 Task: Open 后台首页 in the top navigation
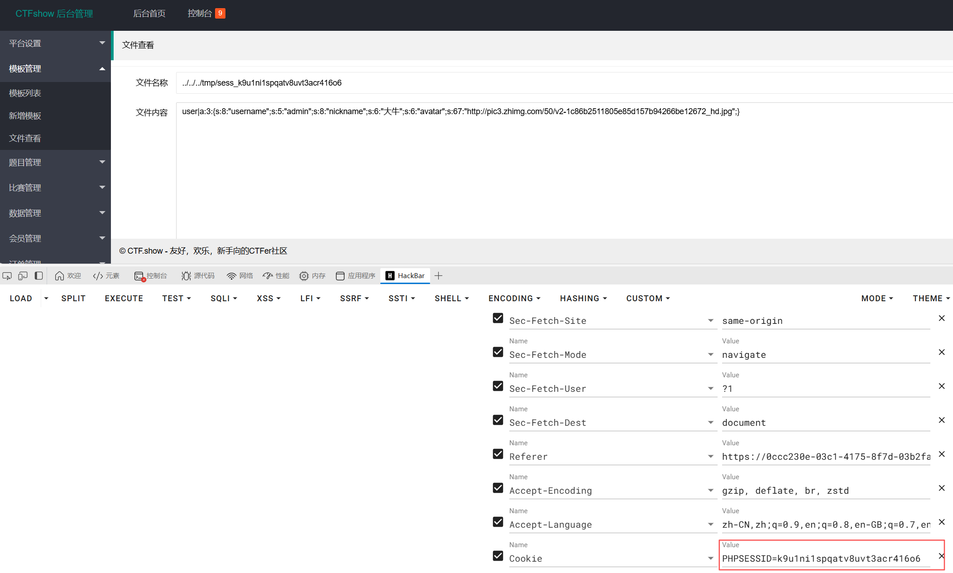pos(149,14)
